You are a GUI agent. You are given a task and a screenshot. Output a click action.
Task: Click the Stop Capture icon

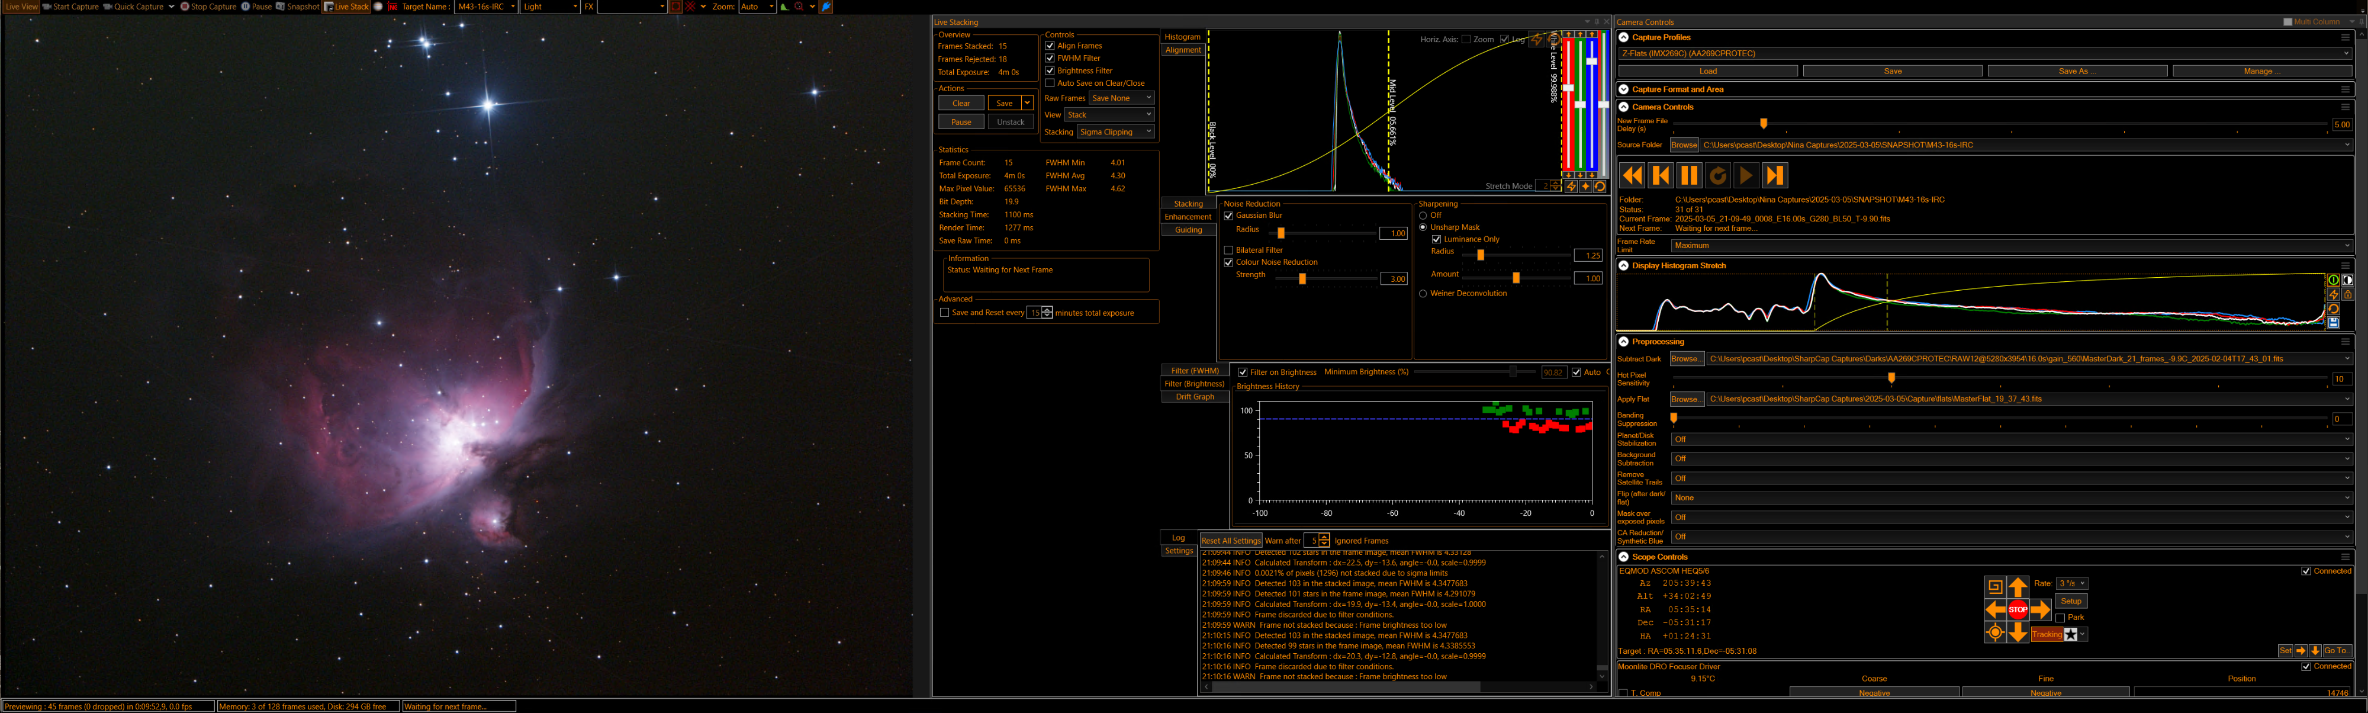[185, 7]
